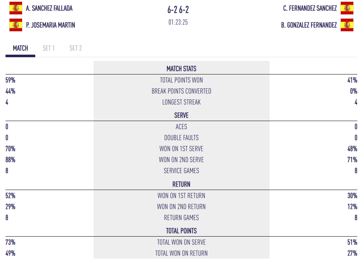
Task: Select the WON ON 1ST SERVE label
Action: [181, 149]
